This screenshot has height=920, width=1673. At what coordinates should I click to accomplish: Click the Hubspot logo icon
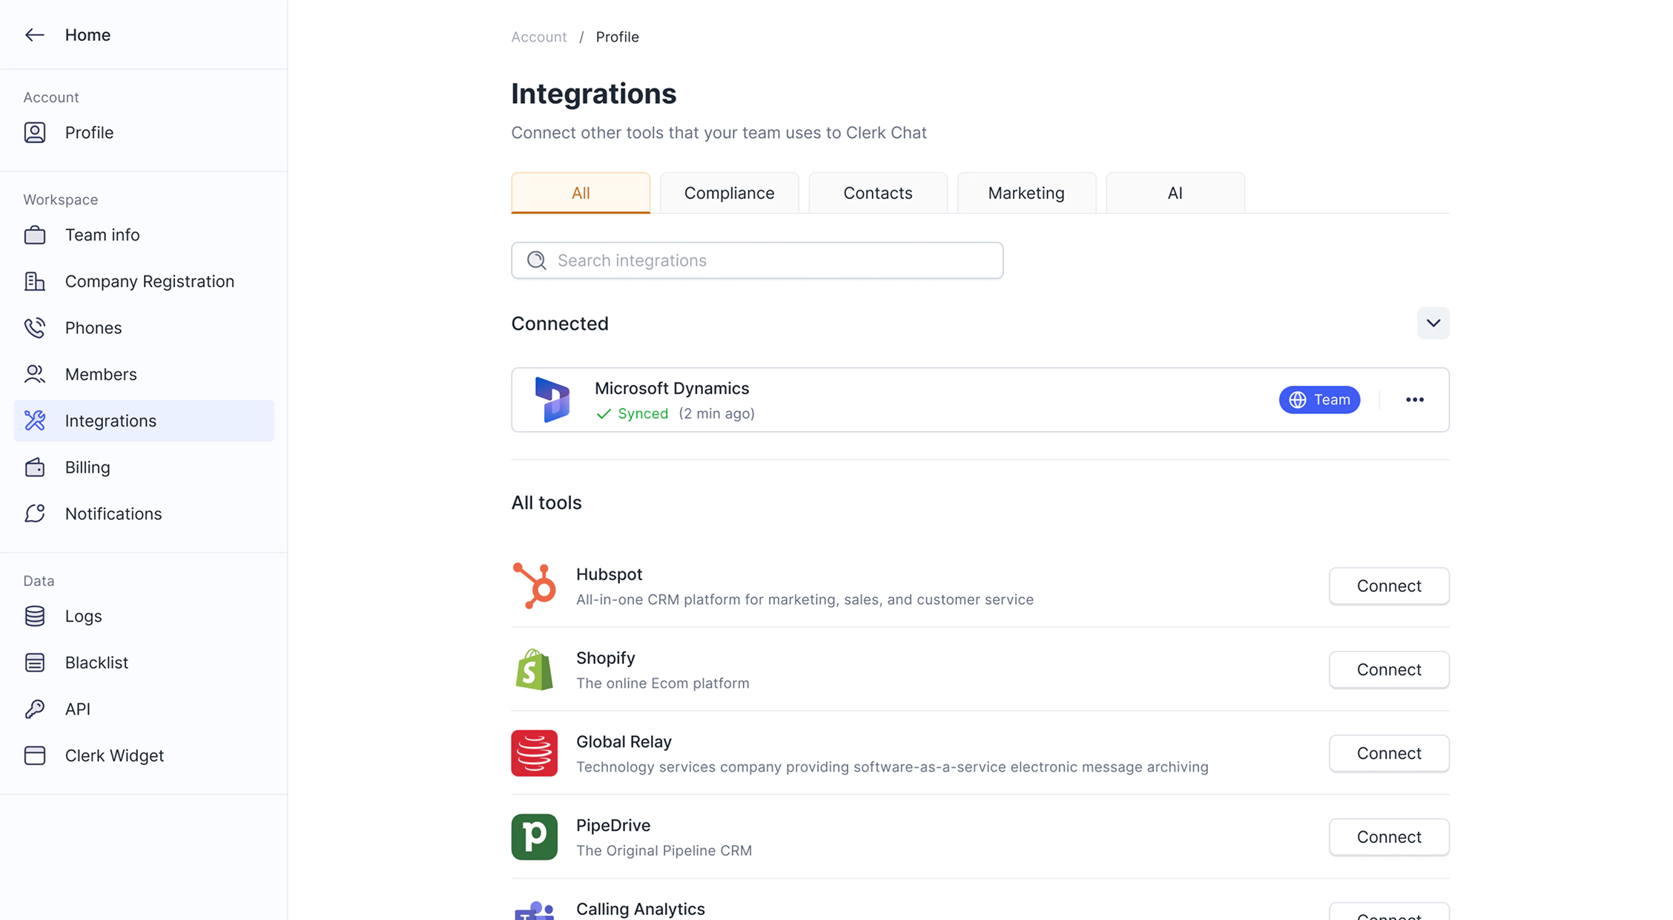point(534,586)
